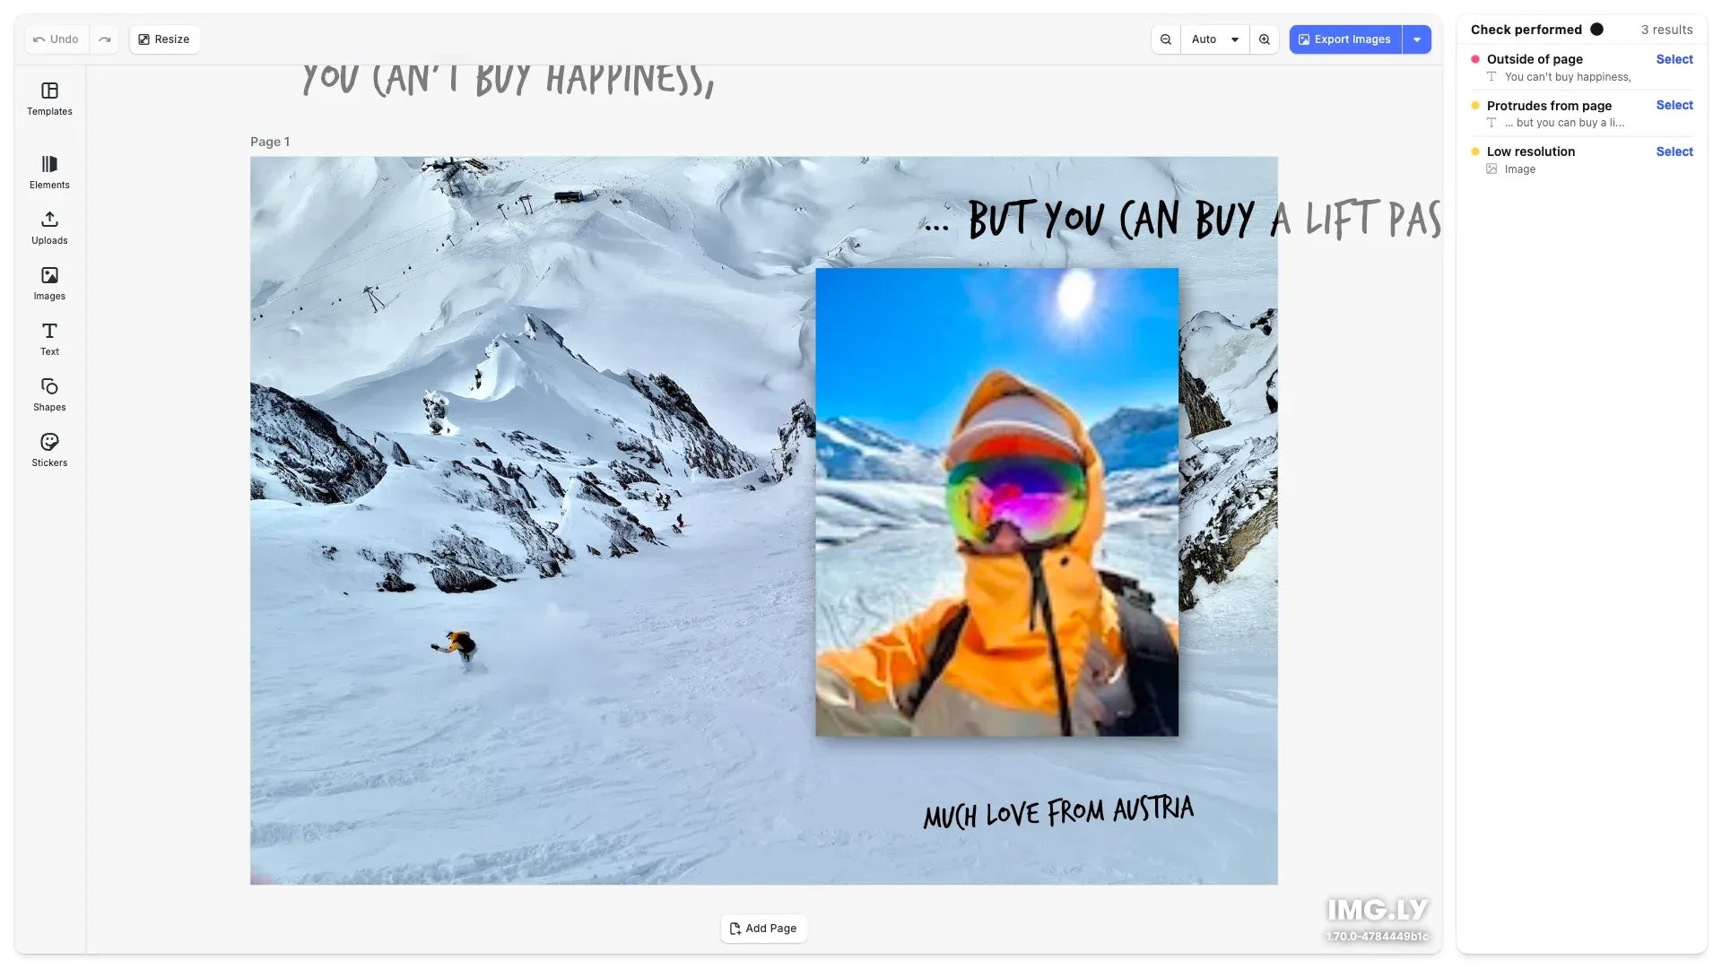Click the redo arrow button
Image resolution: width=1722 pixels, height=968 pixels.
tap(105, 39)
